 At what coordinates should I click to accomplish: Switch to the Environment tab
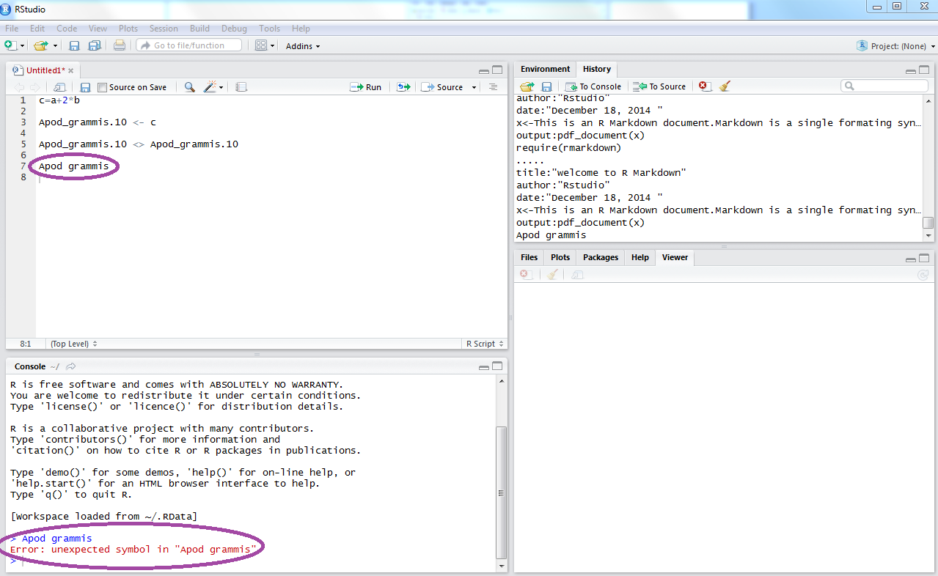(545, 70)
